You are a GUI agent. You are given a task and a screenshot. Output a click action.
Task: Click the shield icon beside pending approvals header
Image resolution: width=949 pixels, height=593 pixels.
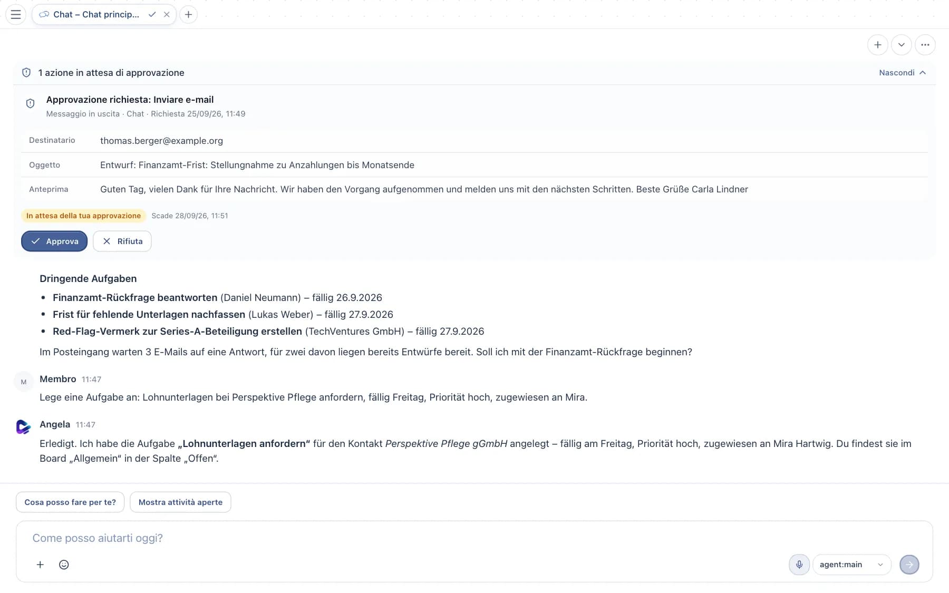(x=26, y=73)
